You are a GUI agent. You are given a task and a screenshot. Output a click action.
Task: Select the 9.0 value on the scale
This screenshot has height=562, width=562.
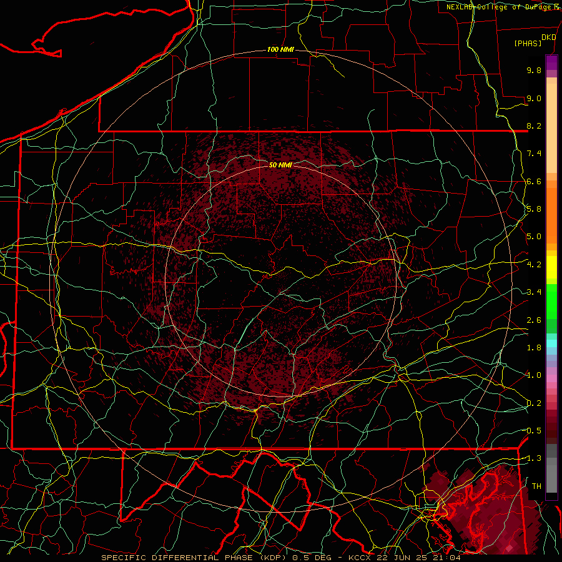pyautogui.click(x=534, y=98)
